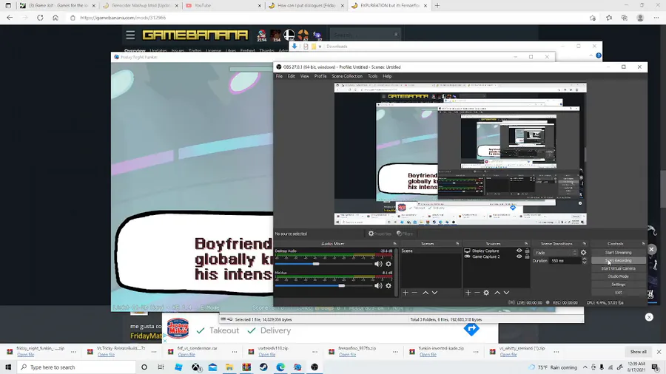Open the OBS View menu
666x374 pixels.
305,76
